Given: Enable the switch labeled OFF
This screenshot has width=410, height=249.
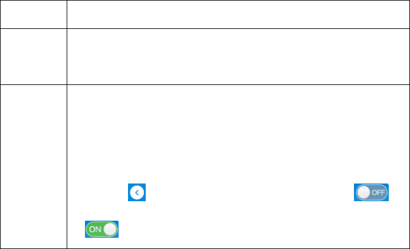Looking at the screenshot, I should click(x=371, y=192).
